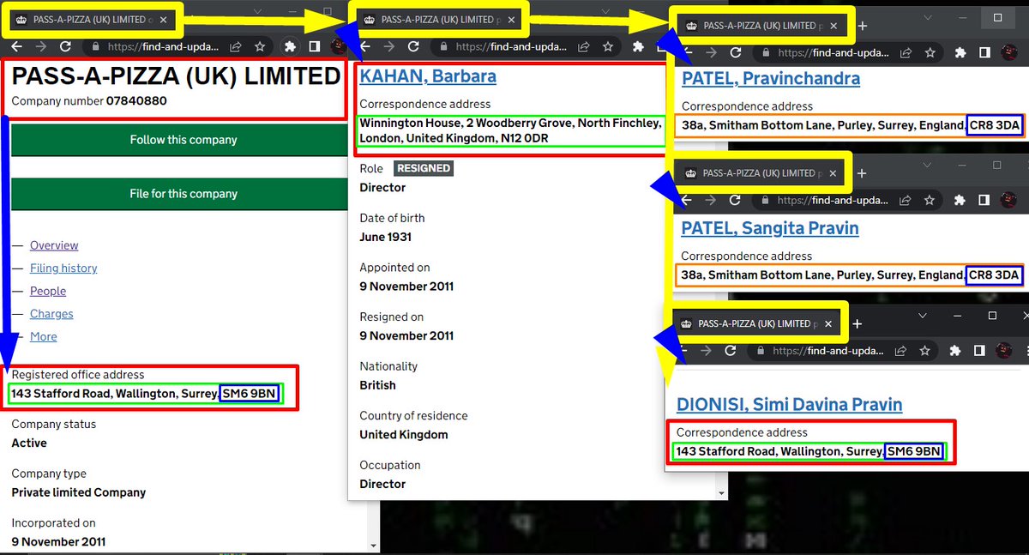Screen dimensions: 1029x555
Task: Go forward in the company overview window
Action: point(40,46)
